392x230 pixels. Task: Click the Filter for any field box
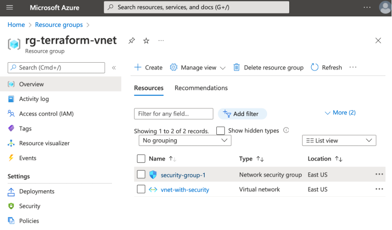173,114
